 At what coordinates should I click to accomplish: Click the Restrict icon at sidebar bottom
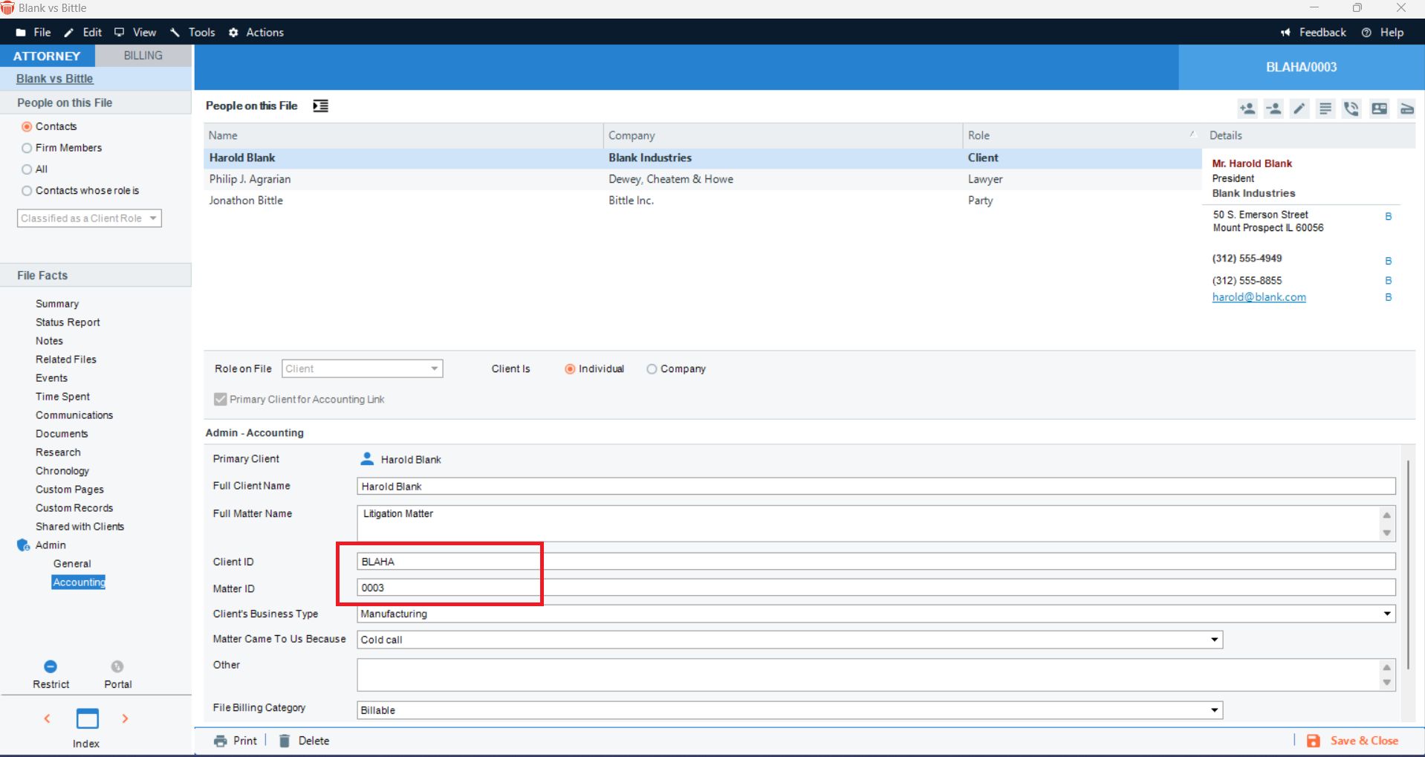click(x=51, y=666)
